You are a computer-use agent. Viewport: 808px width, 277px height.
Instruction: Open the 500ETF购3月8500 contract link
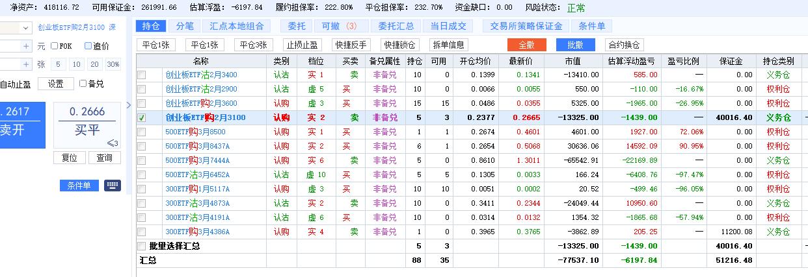click(x=196, y=132)
